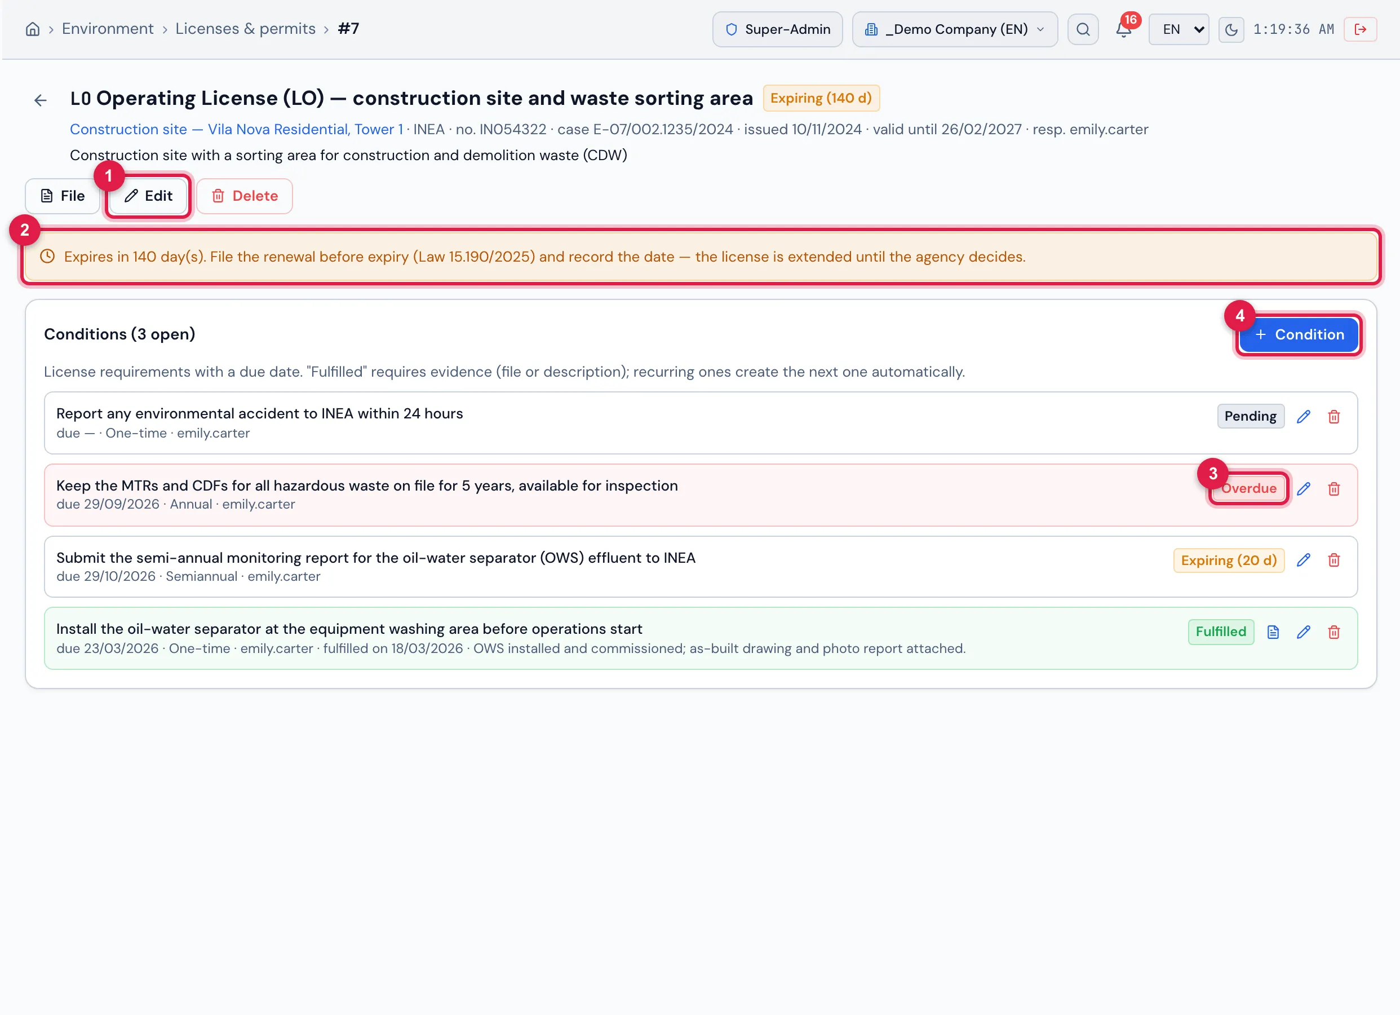Edit the 'Install the oil-water separator' condition
Viewport: 1400px width, 1015px height.
pos(1304,632)
